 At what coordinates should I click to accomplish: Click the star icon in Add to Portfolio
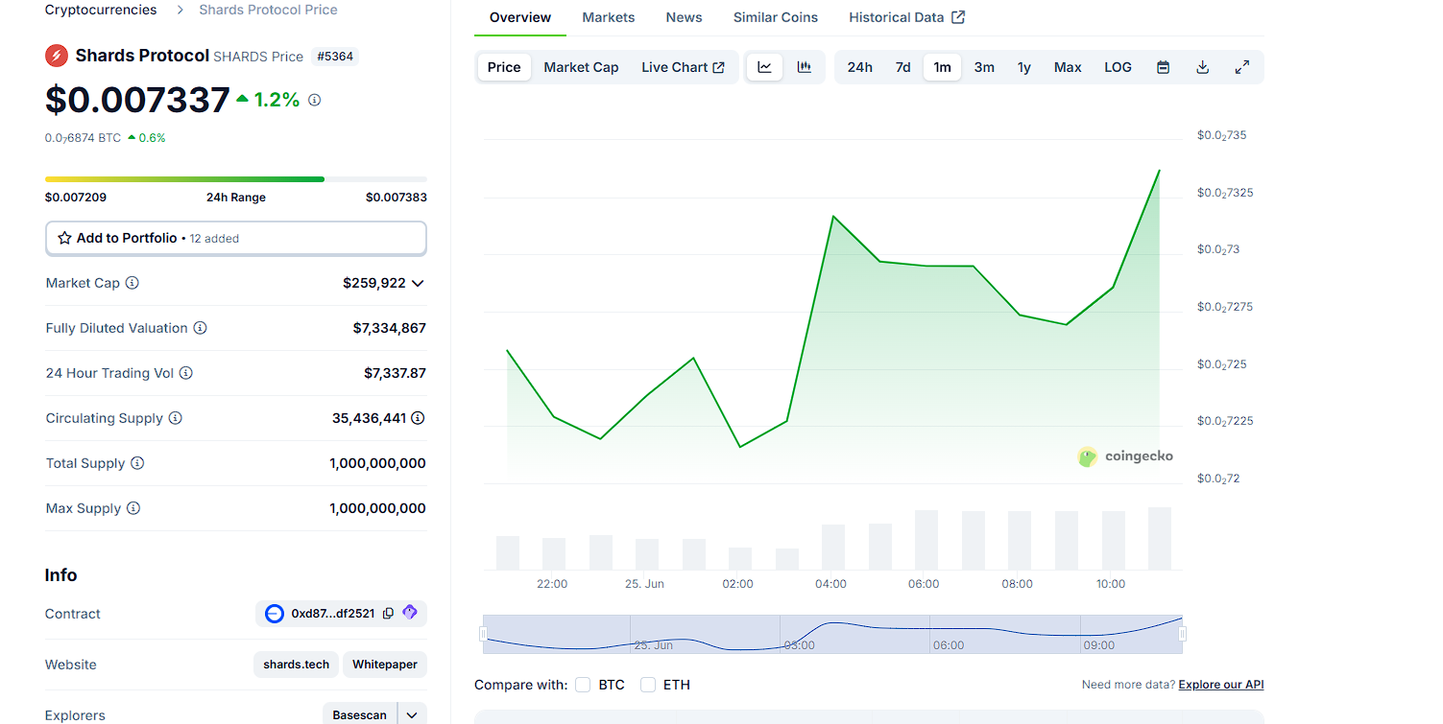coord(64,238)
